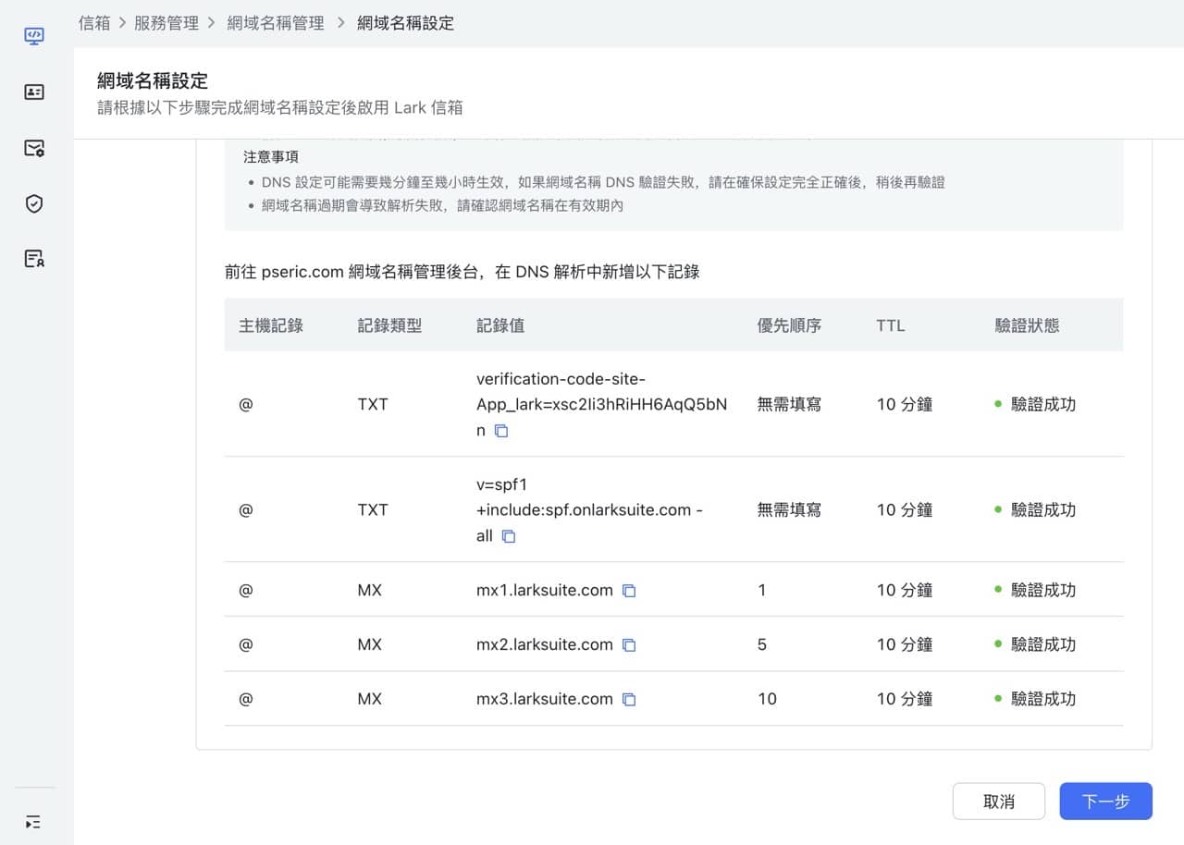Select the mx3.larksuite.com record value text
The width and height of the screenshot is (1184, 845).
[x=544, y=699]
